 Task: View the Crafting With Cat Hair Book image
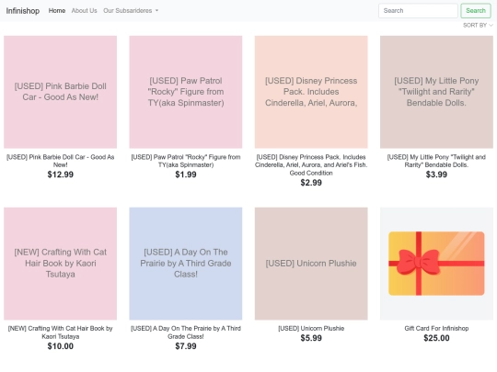point(60,264)
